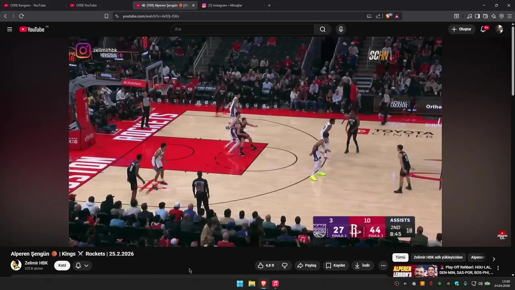This screenshot has width=515, height=290.
Task: Open Brave browser in taskbar
Action: point(264,284)
